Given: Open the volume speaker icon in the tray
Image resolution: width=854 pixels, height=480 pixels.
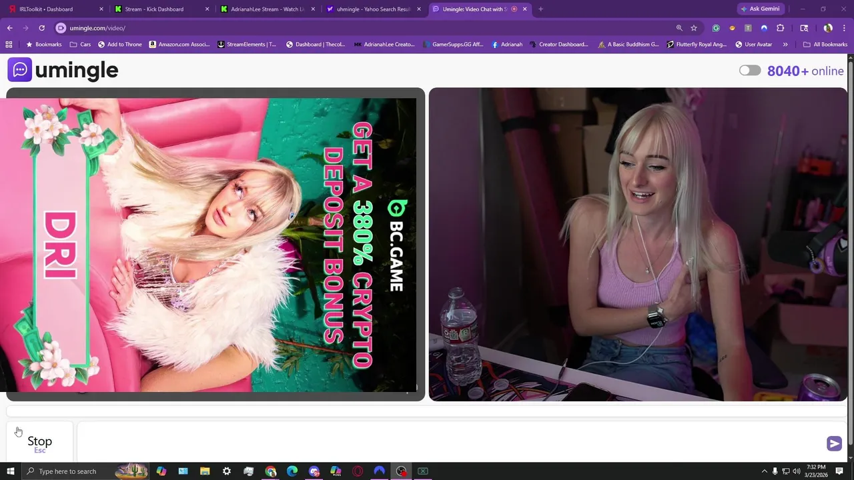Looking at the screenshot, I should pyautogui.click(x=796, y=471).
